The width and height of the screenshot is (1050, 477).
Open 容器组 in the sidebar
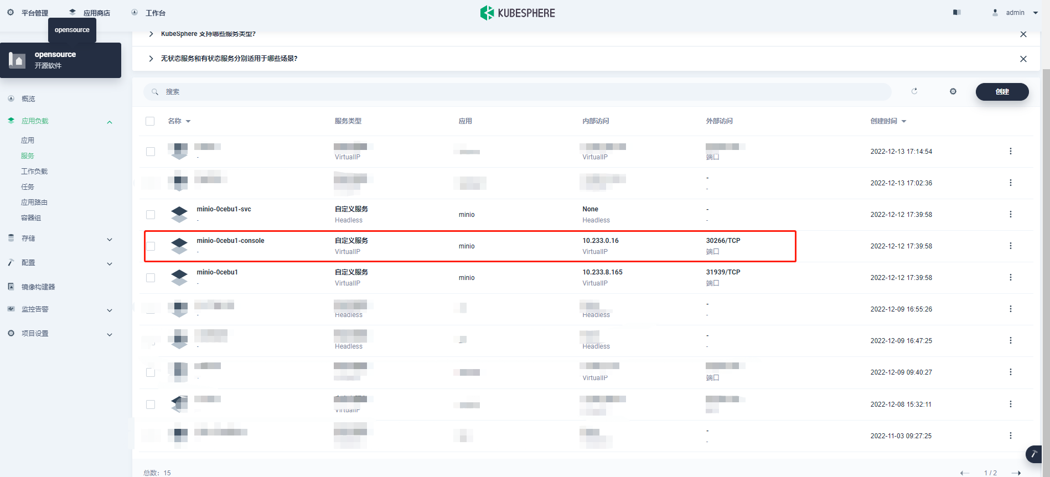[31, 217]
